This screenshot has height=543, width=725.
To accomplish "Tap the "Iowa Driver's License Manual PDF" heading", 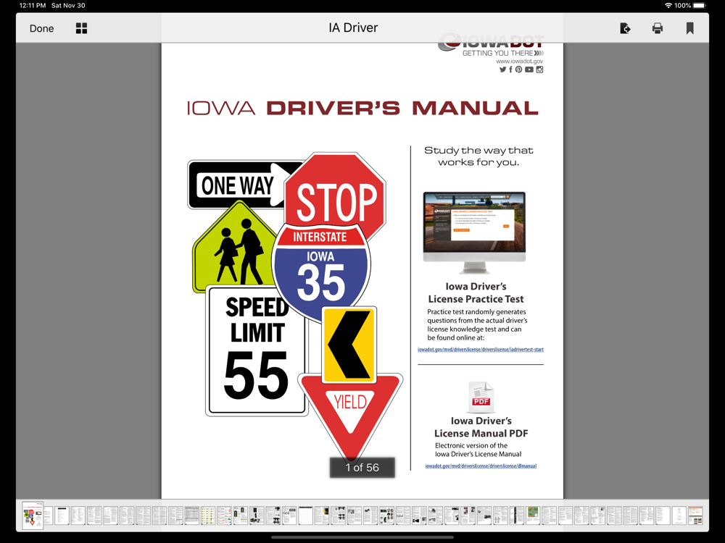I will point(481,427).
